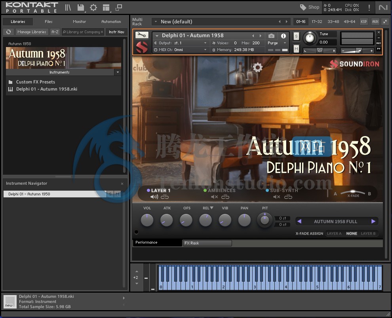Mute Layer 1 speaker toggle
This screenshot has width=392, height=318.
[154, 197]
